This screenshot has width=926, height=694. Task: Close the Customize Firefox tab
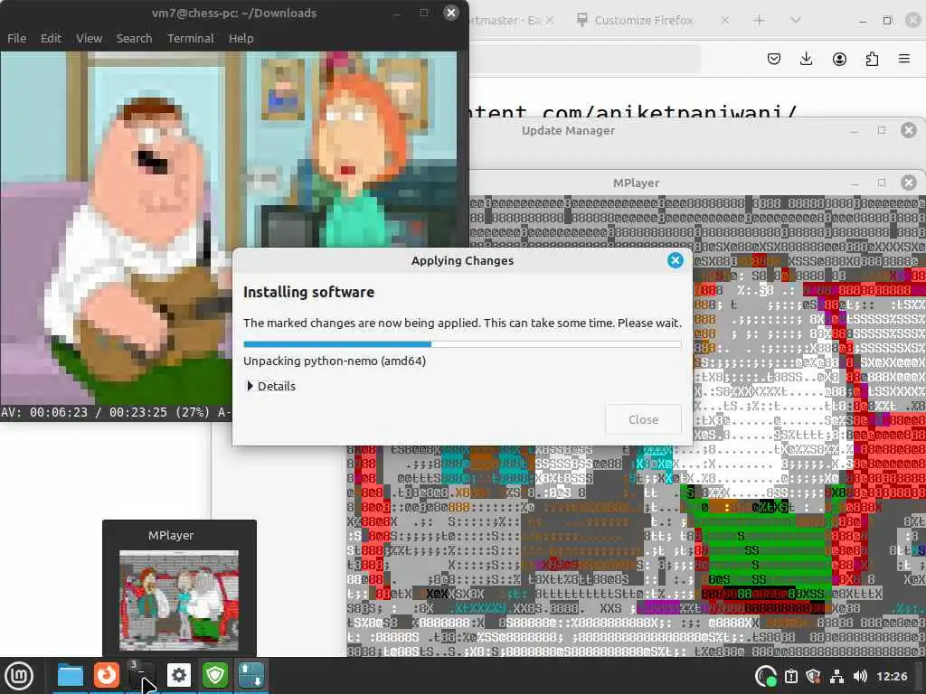click(724, 21)
